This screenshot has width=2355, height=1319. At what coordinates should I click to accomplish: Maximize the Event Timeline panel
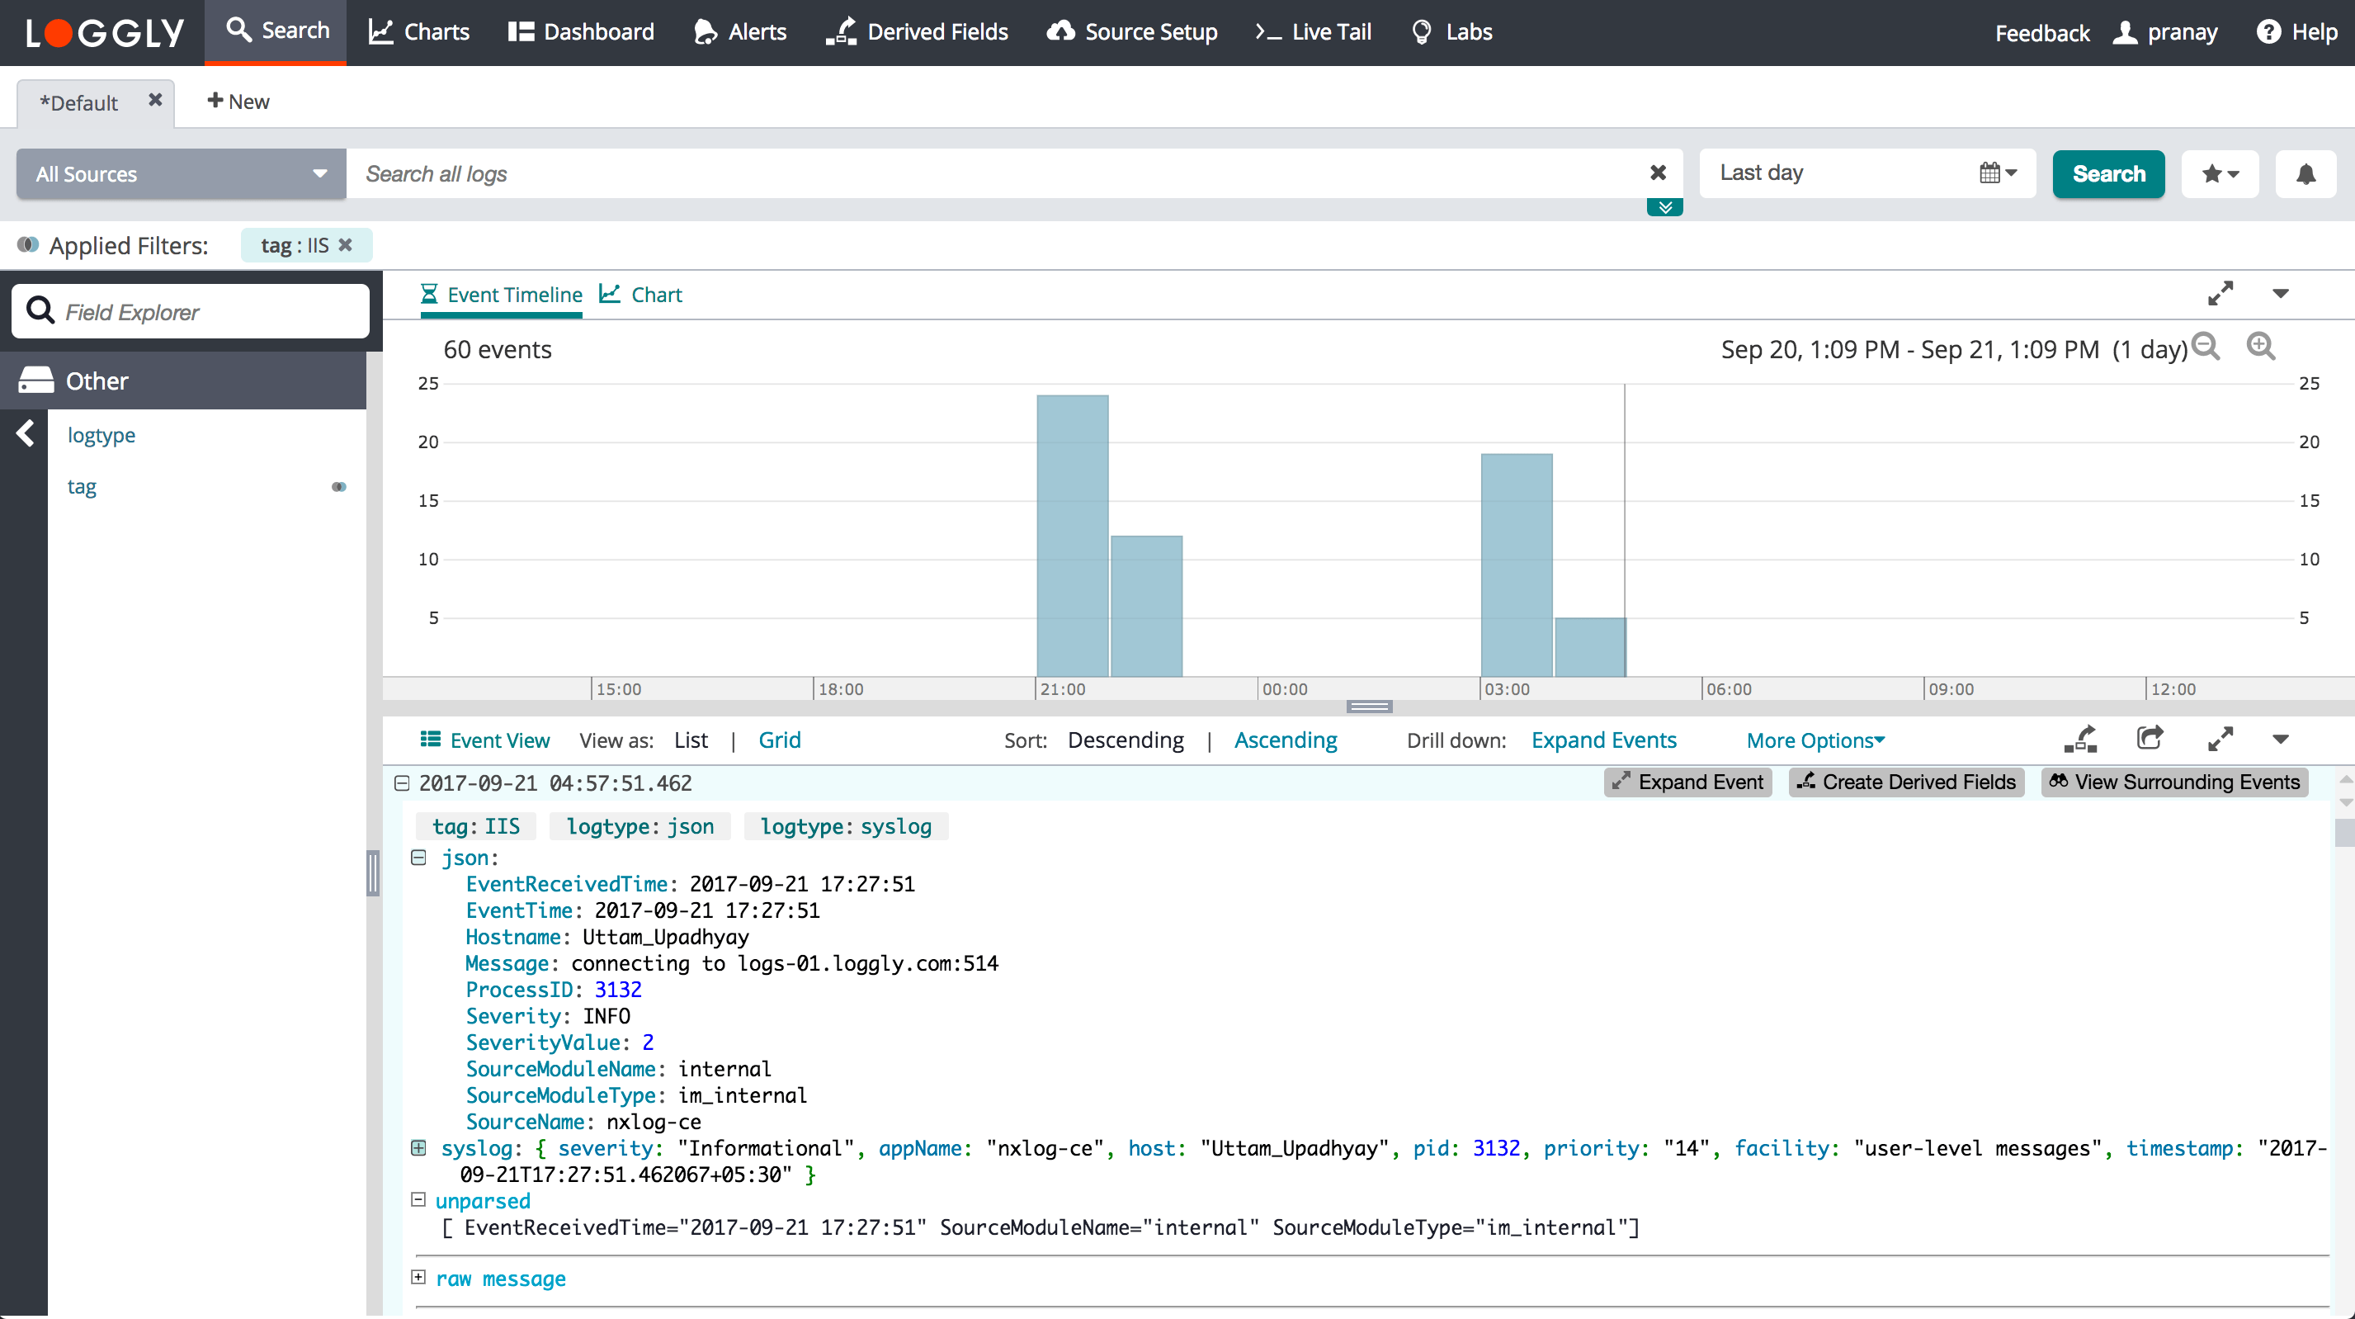[2220, 294]
